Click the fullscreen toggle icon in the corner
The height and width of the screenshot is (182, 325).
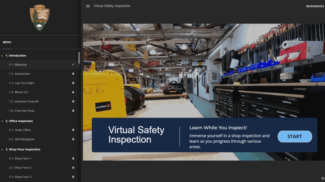[x=323, y=179]
